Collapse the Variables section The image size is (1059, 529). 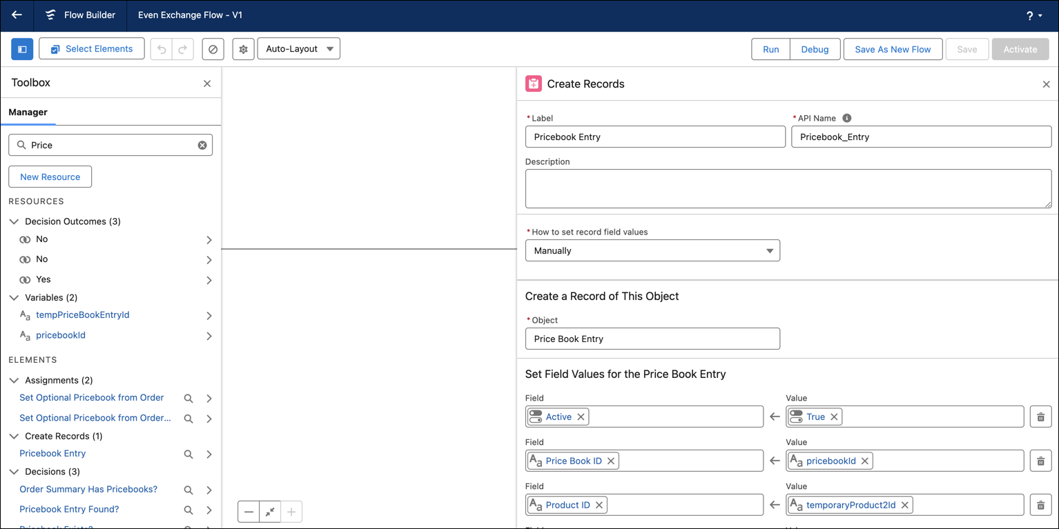14,297
